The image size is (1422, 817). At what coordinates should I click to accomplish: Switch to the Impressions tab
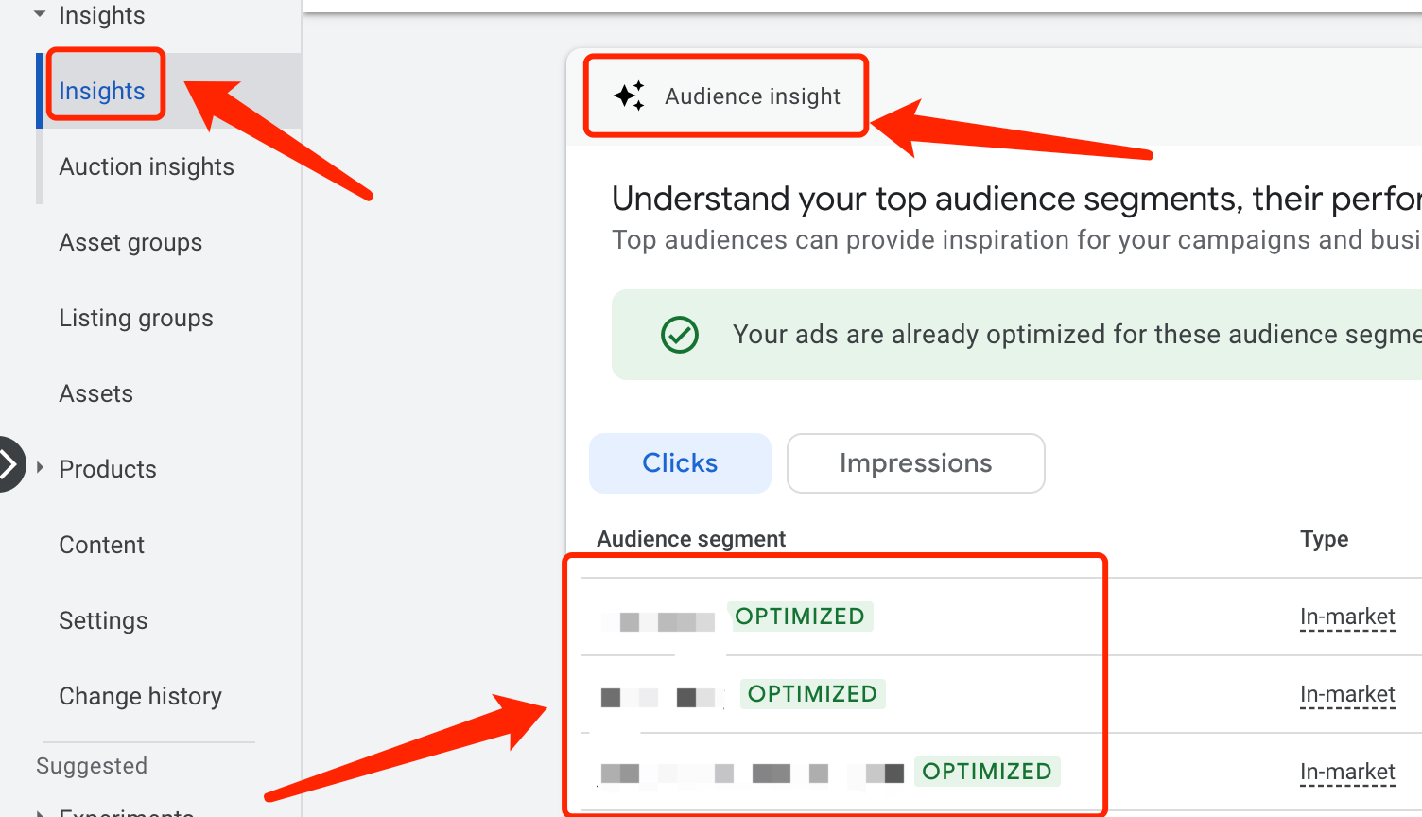click(915, 463)
